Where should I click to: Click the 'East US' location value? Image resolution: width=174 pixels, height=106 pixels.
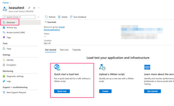point(47,43)
